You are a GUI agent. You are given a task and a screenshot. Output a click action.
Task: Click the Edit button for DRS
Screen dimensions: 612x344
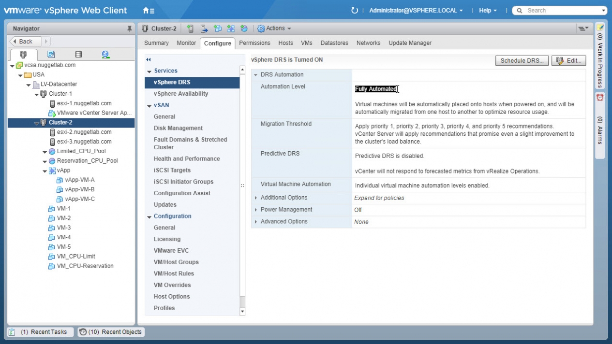click(569, 61)
